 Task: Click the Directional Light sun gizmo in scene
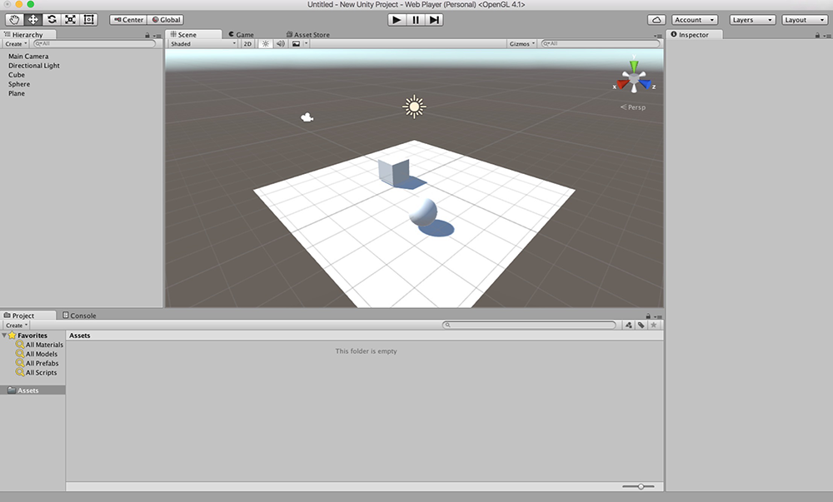(414, 107)
